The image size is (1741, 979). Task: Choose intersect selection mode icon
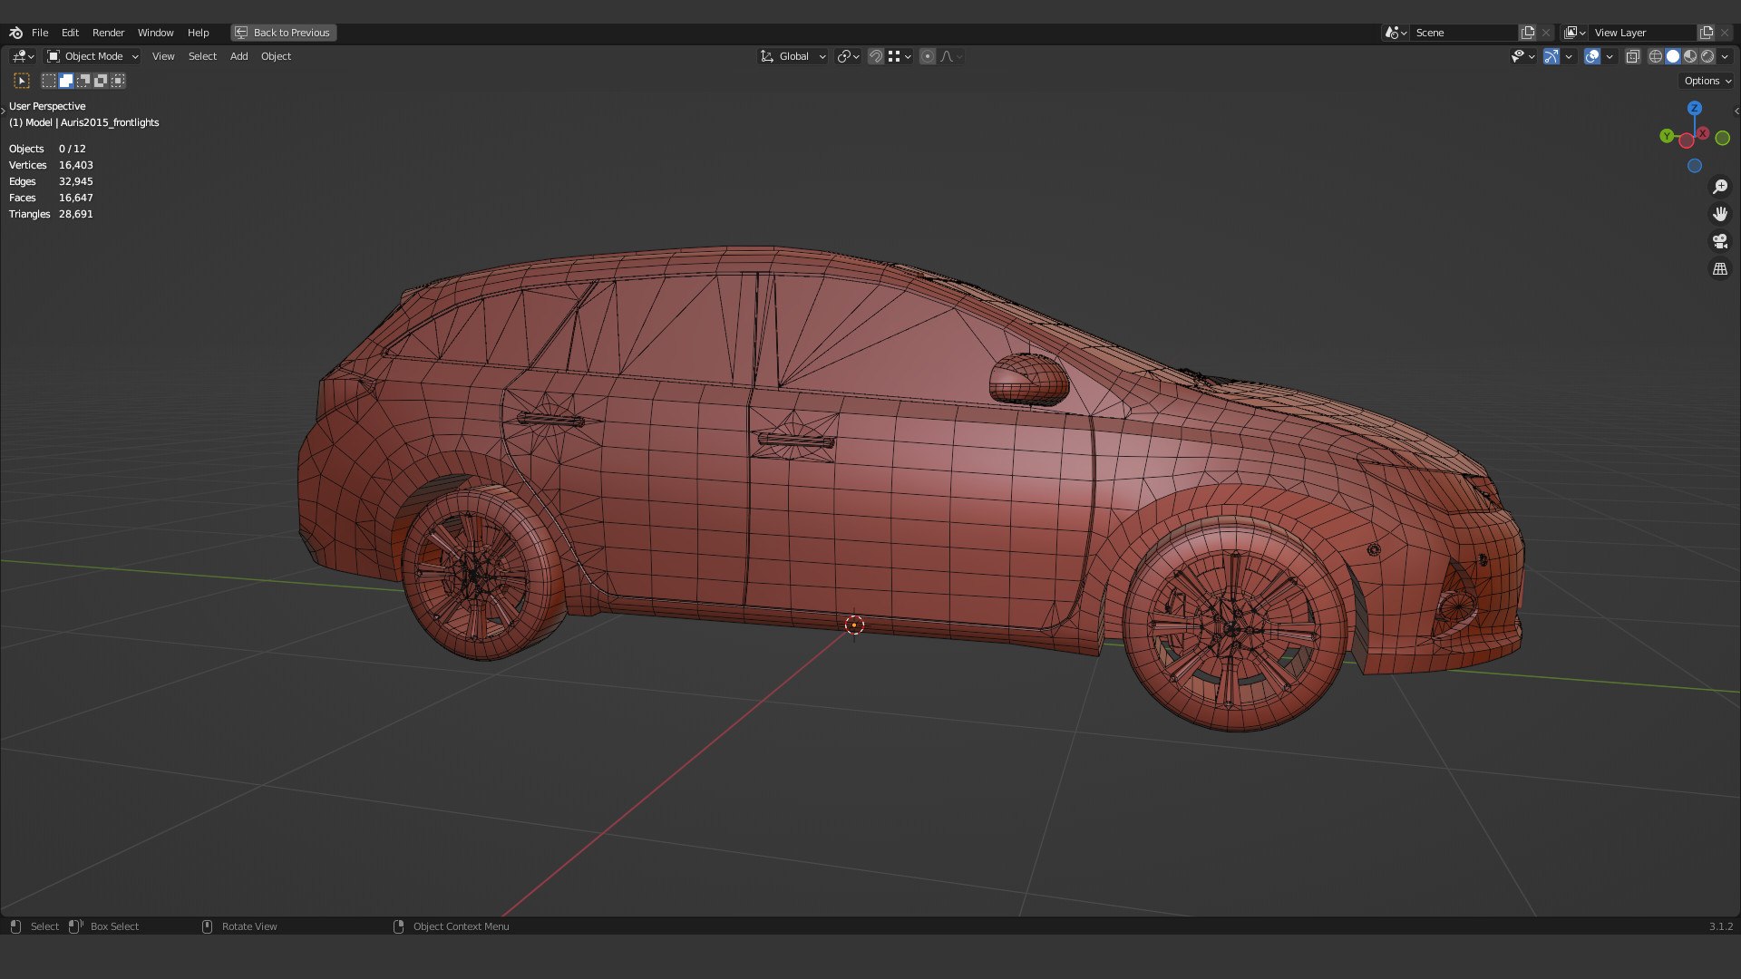point(118,81)
